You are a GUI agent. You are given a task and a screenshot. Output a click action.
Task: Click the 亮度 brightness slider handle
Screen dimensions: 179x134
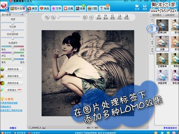13,23
